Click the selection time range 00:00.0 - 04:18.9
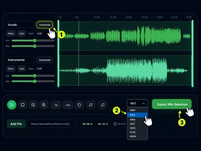This screenshot has width=201, height=151. point(95,124)
